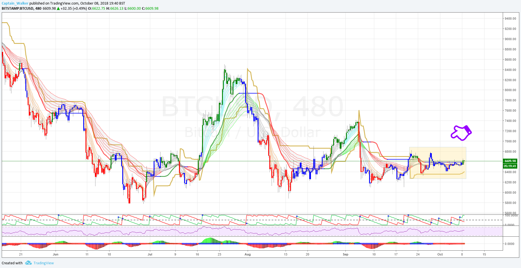Click the 7200.00 price axis label
521x268 pixels.
coord(510,131)
